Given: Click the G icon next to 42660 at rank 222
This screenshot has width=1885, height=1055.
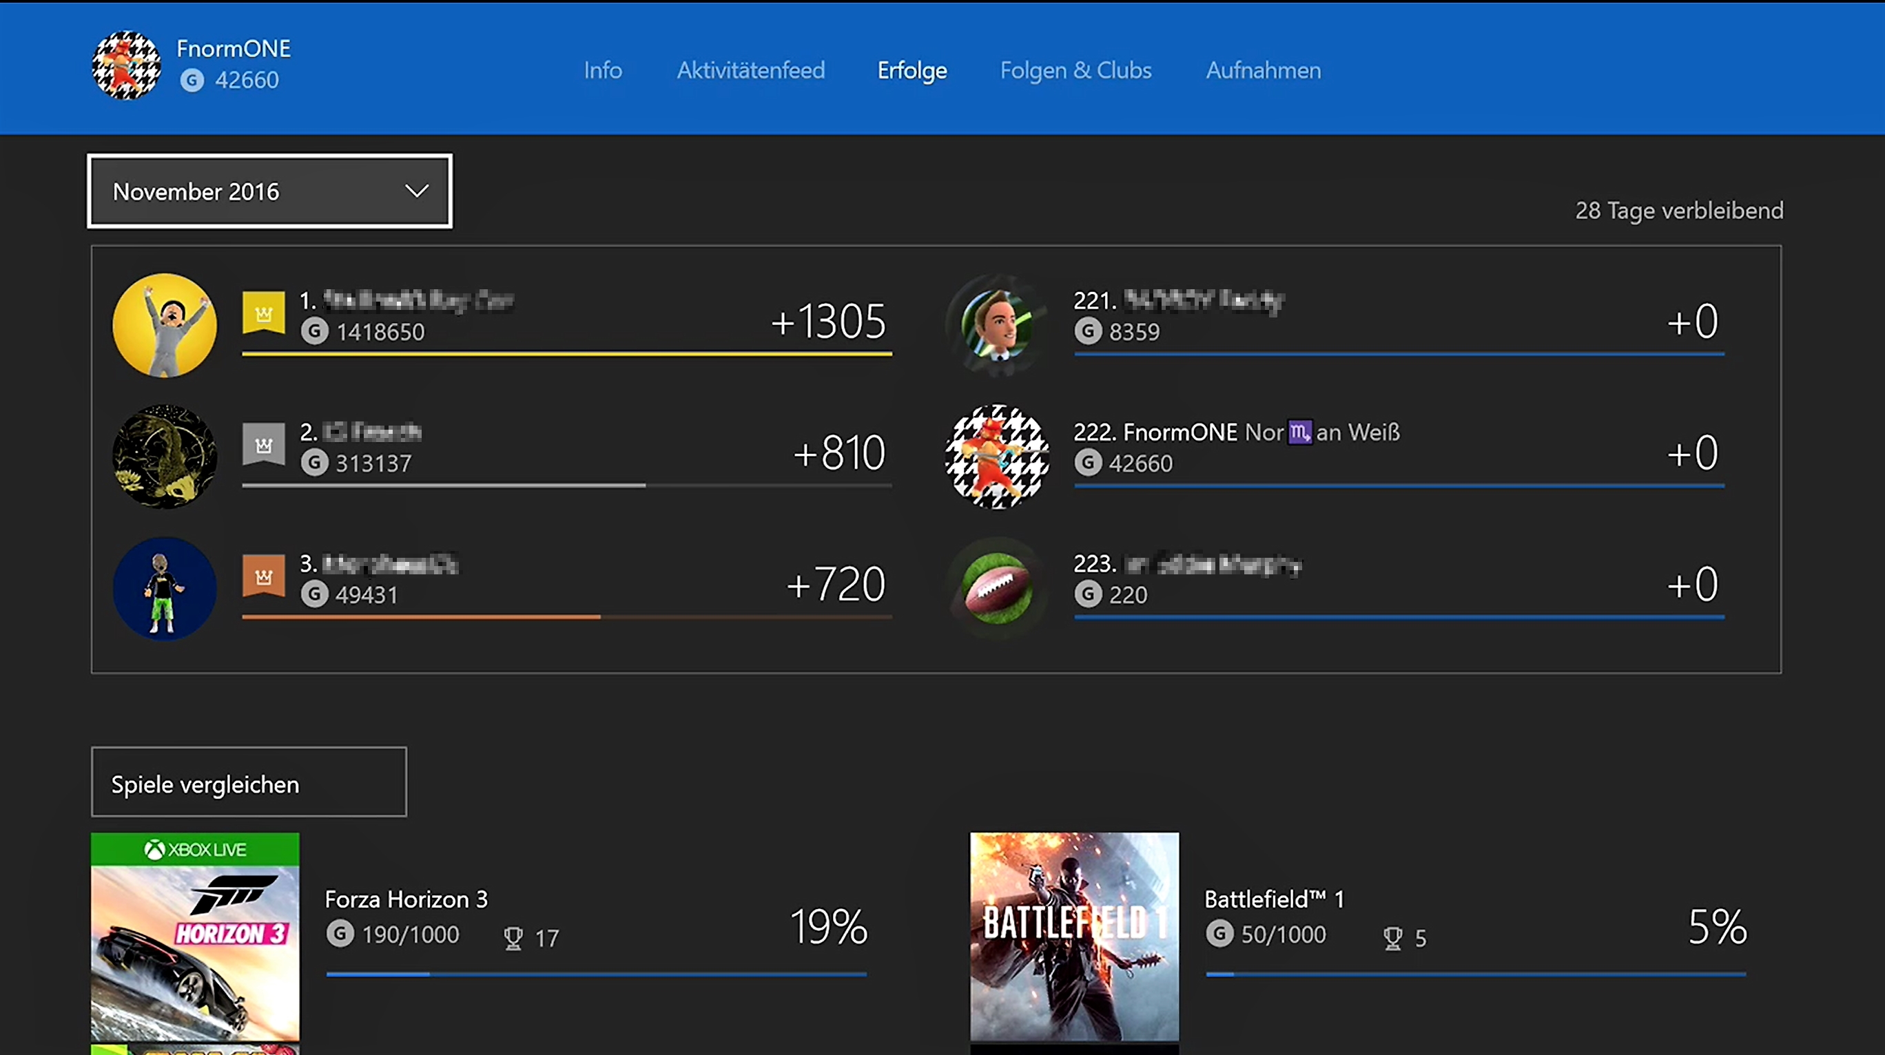Looking at the screenshot, I should click(x=1088, y=463).
